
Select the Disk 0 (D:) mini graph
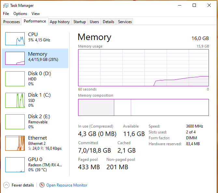click(x=15, y=79)
